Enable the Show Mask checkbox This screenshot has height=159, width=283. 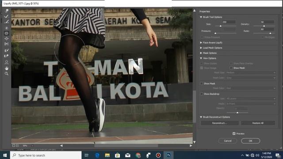[202, 83]
